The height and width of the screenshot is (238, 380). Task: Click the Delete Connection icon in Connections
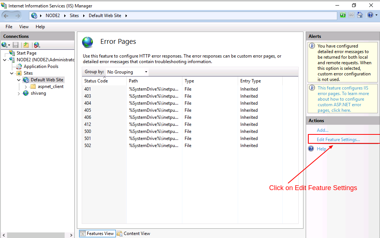point(37,45)
